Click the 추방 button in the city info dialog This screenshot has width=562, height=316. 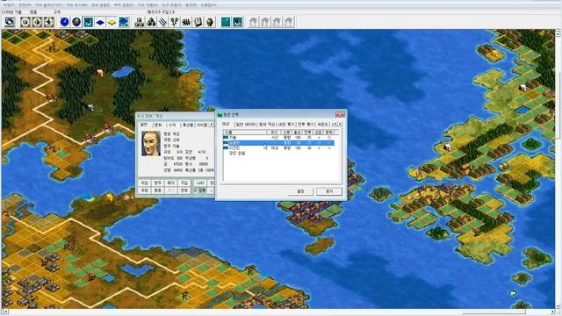[144, 190]
